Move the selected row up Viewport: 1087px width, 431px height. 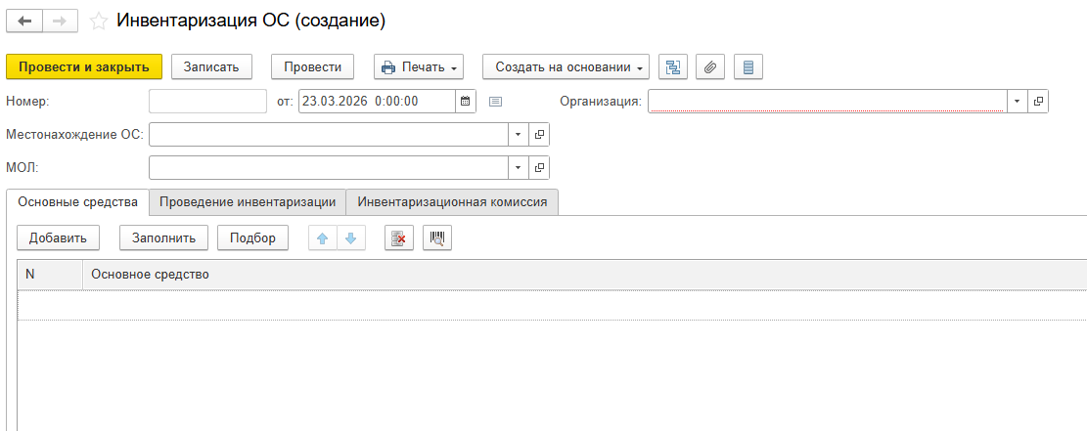point(322,237)
